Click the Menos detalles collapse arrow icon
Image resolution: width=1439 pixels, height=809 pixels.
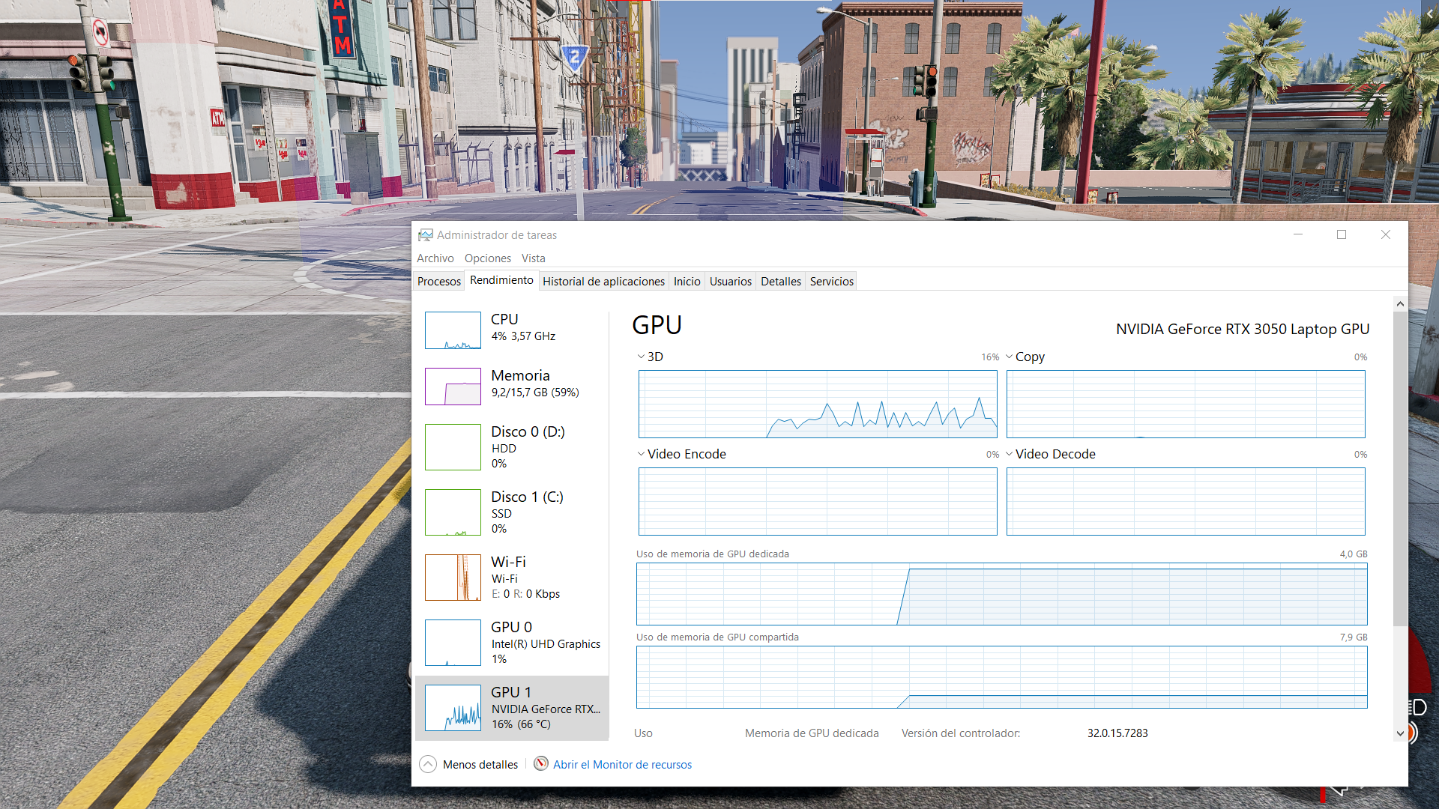(x=428, y=764)
